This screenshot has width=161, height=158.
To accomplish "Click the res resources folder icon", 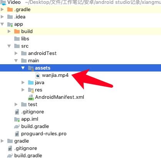I will [31, 90].
